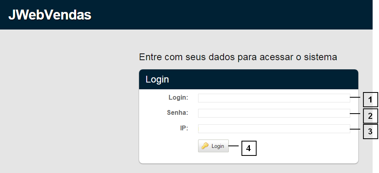Click the "IP:" field label
The image size is (379, 173).
click(x=184, y=128)
